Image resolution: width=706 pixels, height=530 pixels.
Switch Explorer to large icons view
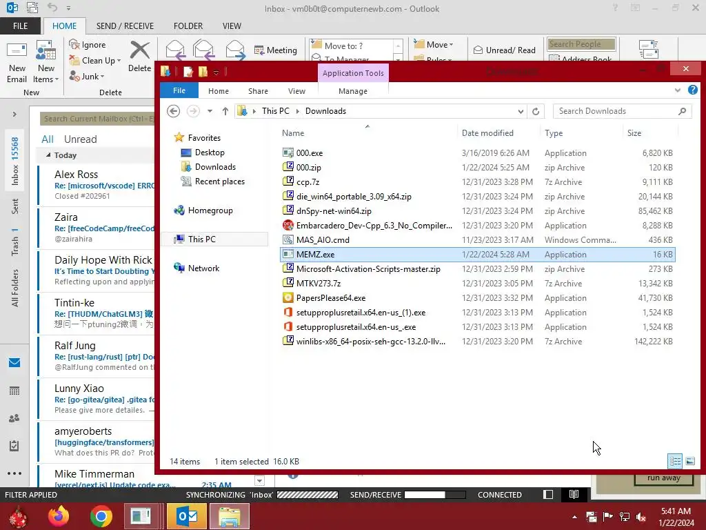(690, 461)
